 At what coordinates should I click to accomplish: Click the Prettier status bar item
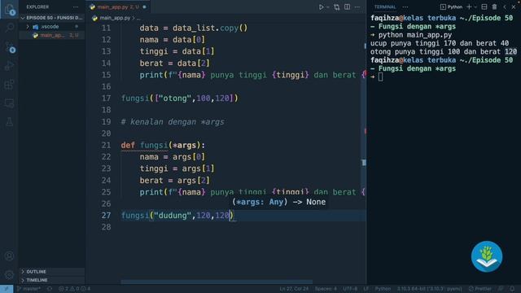tap(480, 289)
